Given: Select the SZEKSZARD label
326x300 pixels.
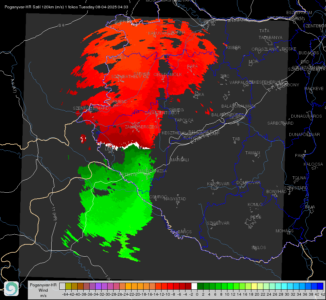Looking at the screenshot, I should [x=296, y=188].
